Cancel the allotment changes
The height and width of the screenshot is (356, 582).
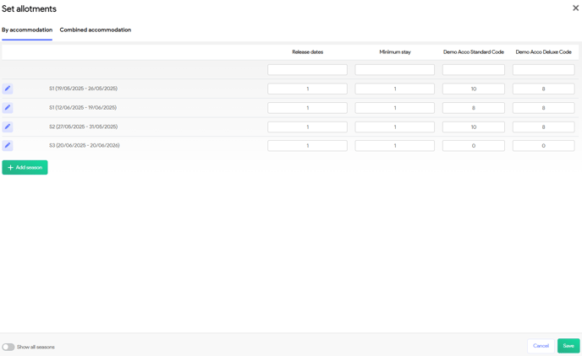click(x=541, y=346)
